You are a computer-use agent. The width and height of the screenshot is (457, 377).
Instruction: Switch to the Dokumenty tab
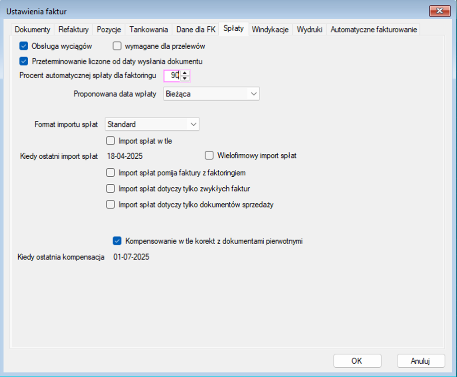(x=32, y=30)
